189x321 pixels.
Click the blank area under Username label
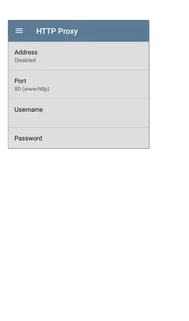pos(29,119)
